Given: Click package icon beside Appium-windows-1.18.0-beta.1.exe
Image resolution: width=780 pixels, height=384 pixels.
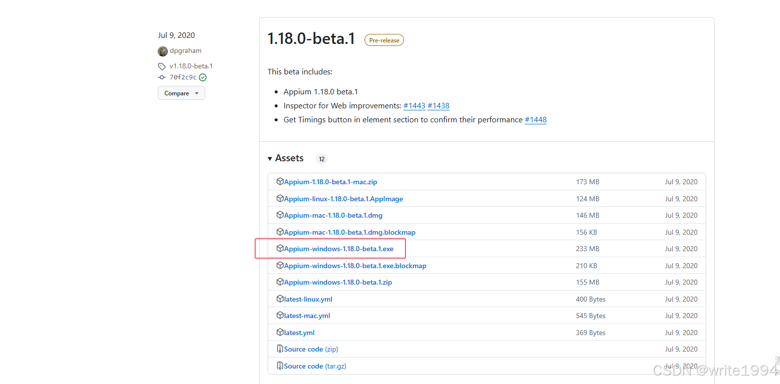Looking at the screenshot, I should click(280, 249).
